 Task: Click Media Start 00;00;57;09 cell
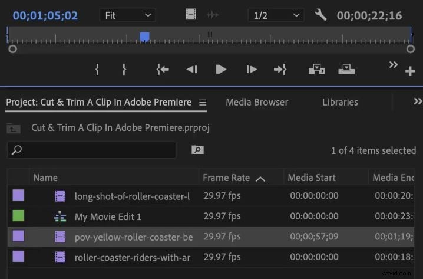point(314,237)
